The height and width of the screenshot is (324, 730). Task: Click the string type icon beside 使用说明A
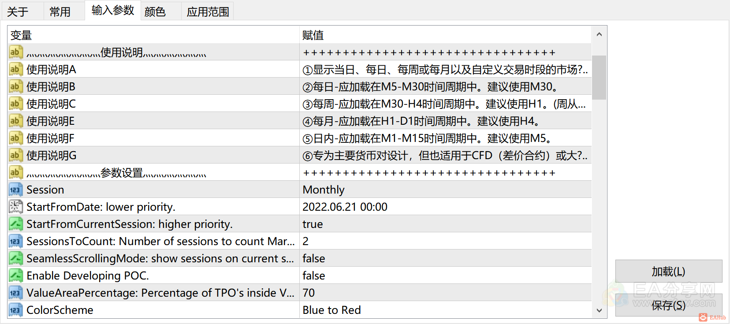pos(15,69)
